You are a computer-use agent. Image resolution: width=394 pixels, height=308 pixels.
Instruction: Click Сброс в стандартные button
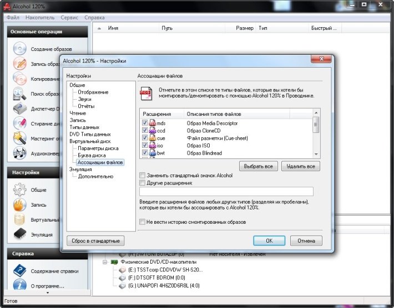tap(95, 241)
